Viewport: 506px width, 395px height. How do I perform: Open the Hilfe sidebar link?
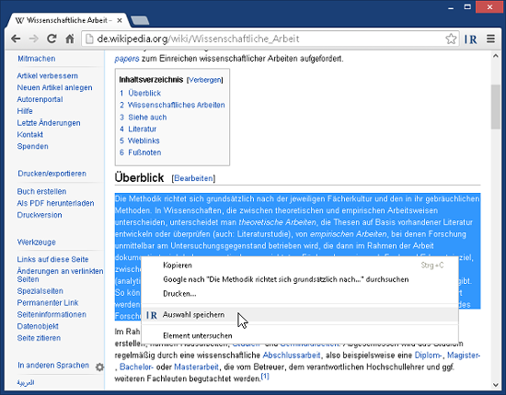25,111
